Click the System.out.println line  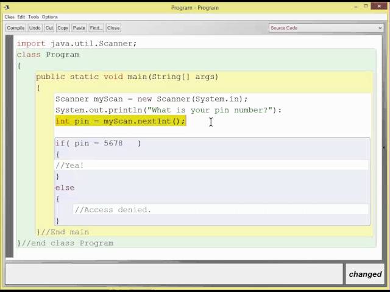[168, 110]
